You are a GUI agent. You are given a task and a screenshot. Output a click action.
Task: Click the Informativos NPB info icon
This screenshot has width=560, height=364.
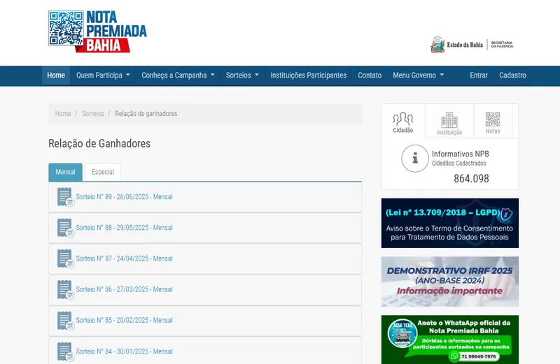[414, 159]
